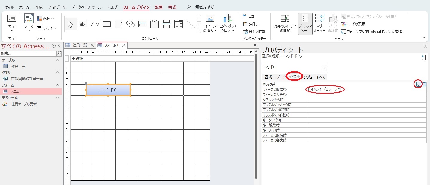Select the label (Aa) control tool
430x185 pixels.
click(95, 24)
